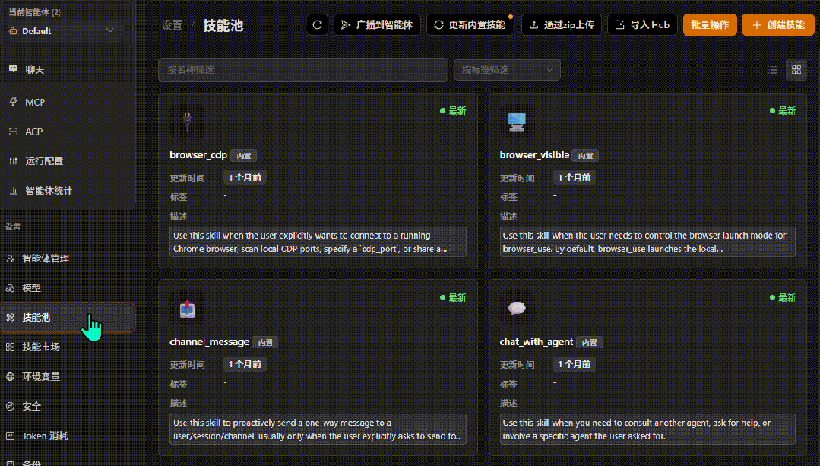Open the 安全 security page
This screenshot has width=820, height=466.
click(x=68, y=406)
